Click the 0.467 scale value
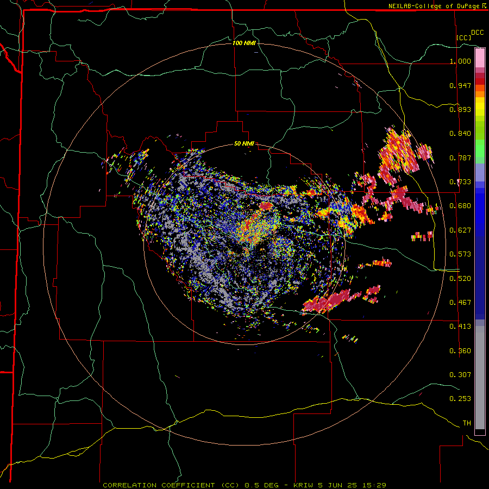489x489 pixels. (460, 303)
